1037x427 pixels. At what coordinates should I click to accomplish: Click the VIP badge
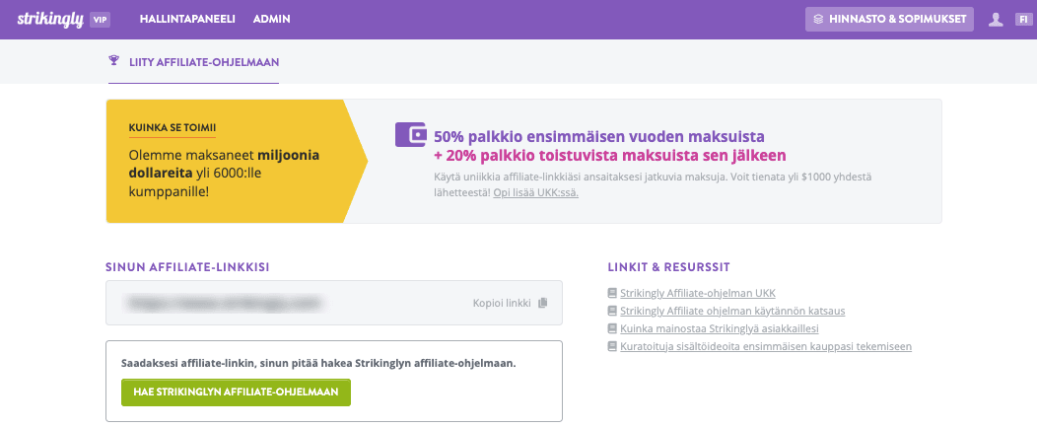click(100, 20)
